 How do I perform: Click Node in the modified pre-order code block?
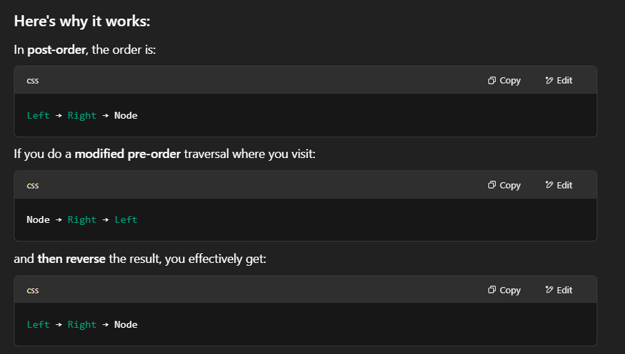pyautogui.click(x=38, y=219)
